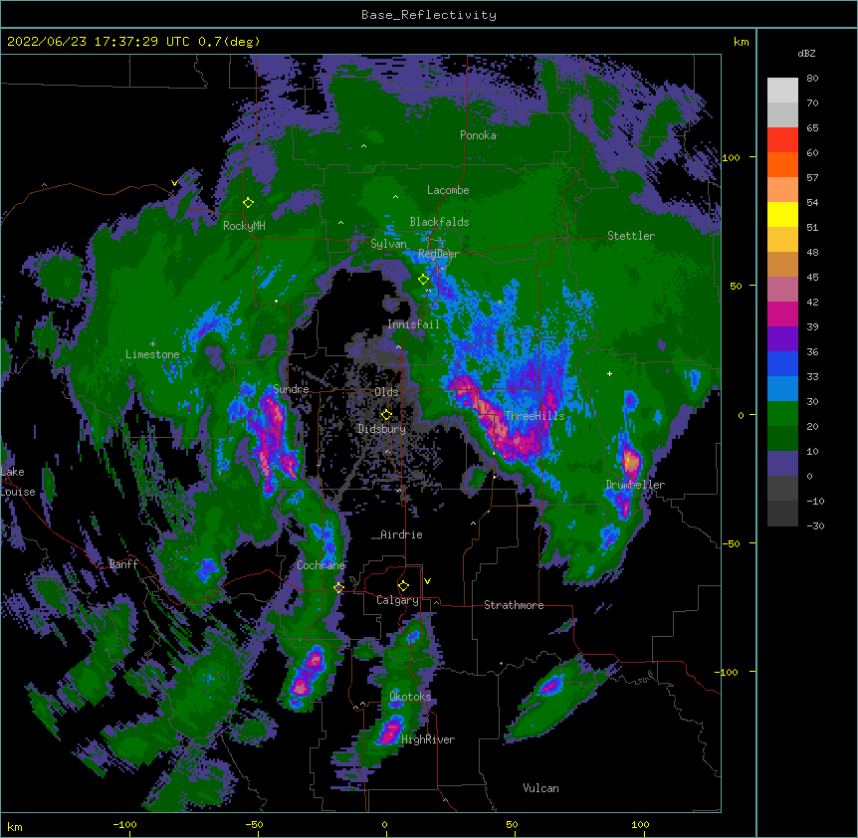Select the yellow diamond marker between Olds and Didsbury
This screenshot has width=858, height=838.
click(x=386, y=414)
